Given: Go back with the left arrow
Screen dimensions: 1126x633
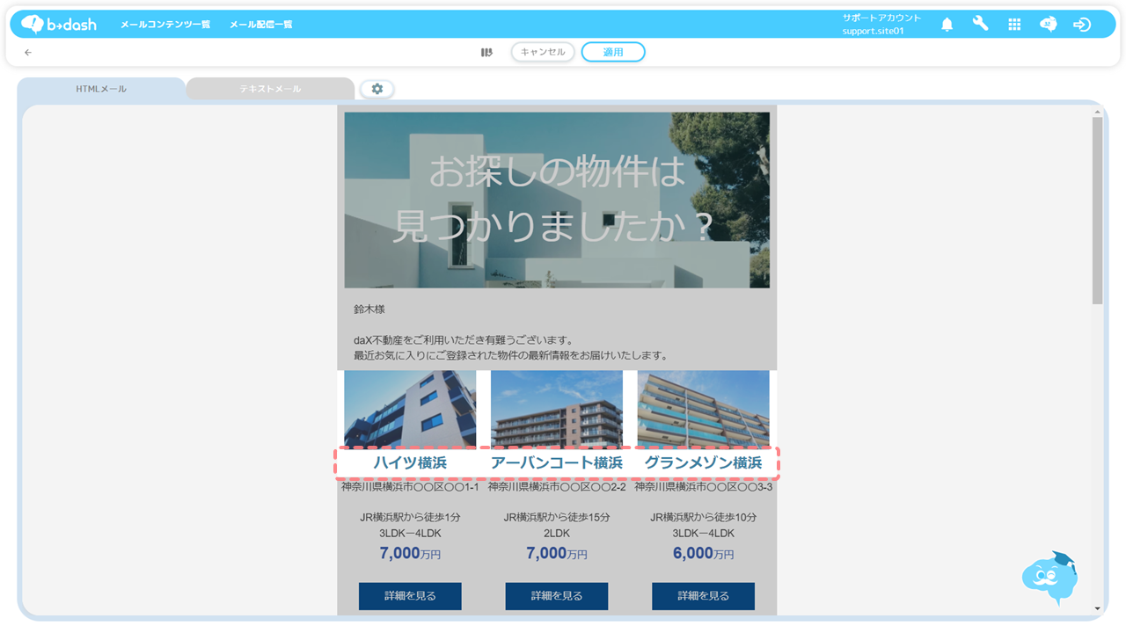Looking at the screenshot, I should point(28,53).
